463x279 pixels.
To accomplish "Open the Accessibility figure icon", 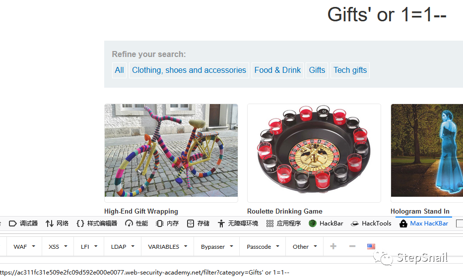I will coord(221,223).
